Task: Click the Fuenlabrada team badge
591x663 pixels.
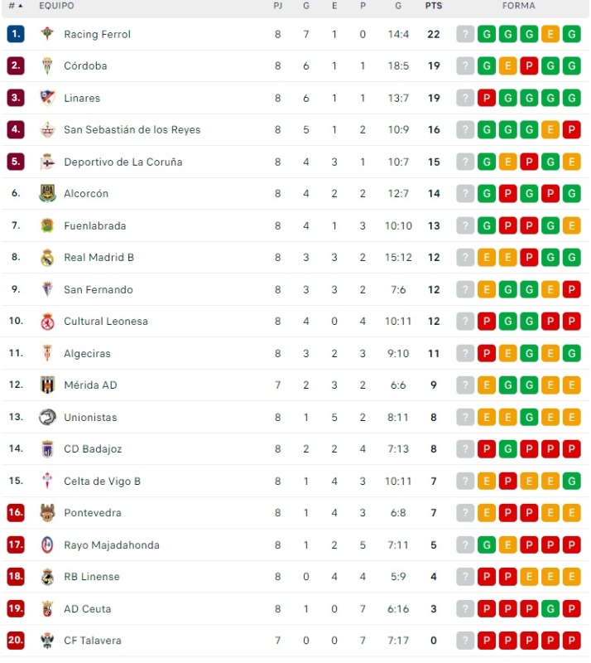Action: point(47,225)
